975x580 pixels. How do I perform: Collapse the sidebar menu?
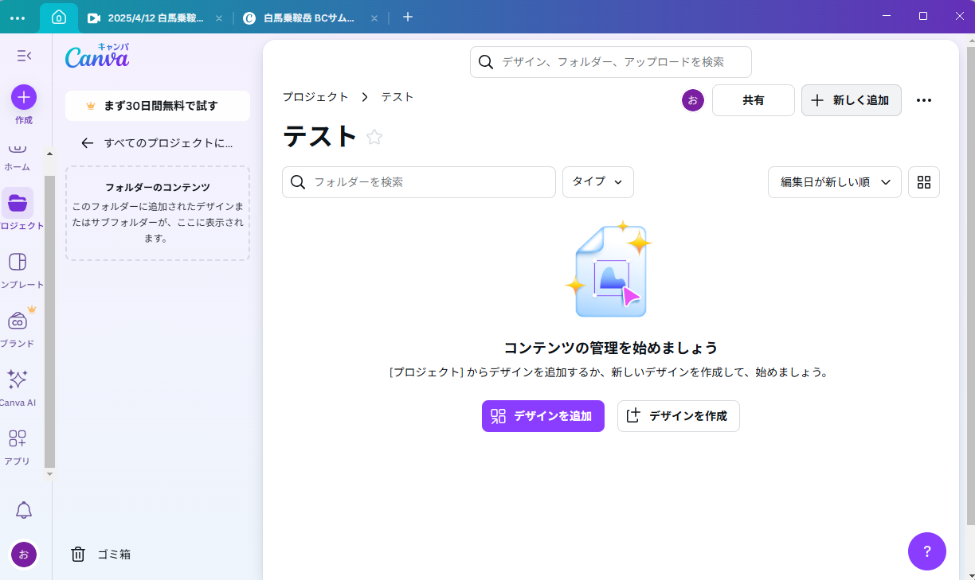coord(24,56)
